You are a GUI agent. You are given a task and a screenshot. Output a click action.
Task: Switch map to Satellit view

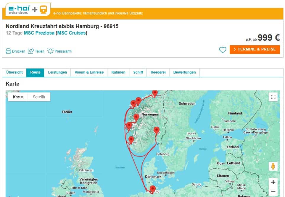tap(39, 97)
